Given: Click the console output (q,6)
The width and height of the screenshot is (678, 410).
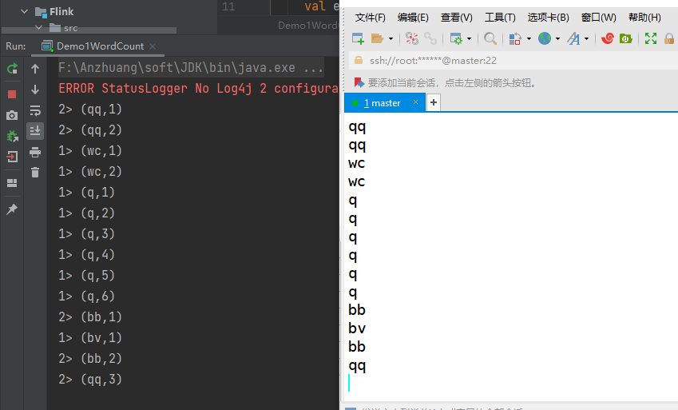Looking at the screenshot, I should [87, 297].
